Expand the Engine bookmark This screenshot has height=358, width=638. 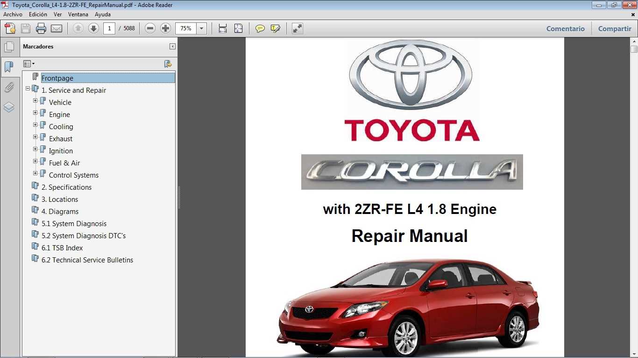click(35, 112)
